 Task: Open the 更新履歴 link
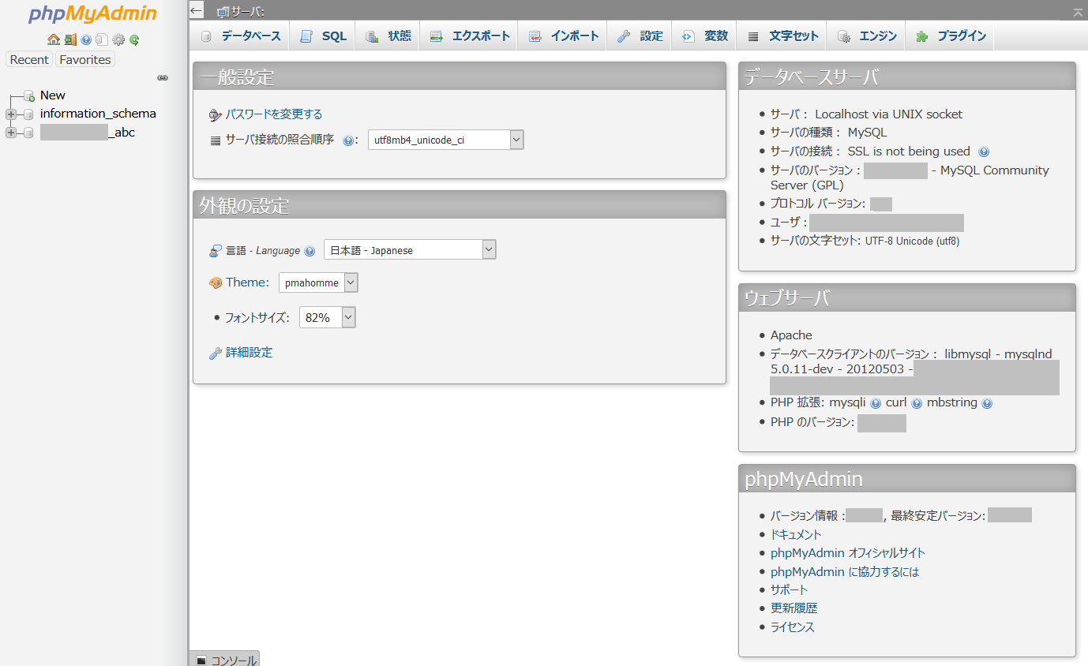pyautogui.click(x=794, y=608)
